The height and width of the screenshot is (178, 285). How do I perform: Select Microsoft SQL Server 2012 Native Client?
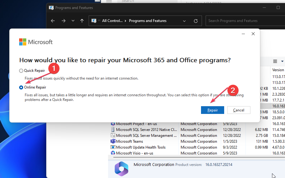point(146,130)
